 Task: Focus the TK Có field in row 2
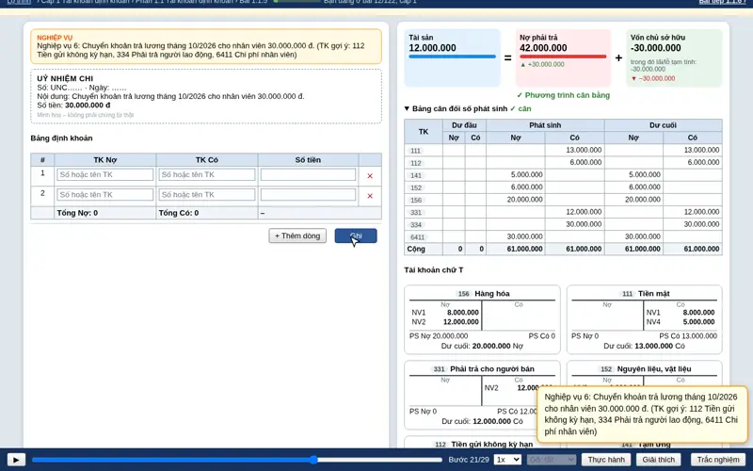(207, 195)
